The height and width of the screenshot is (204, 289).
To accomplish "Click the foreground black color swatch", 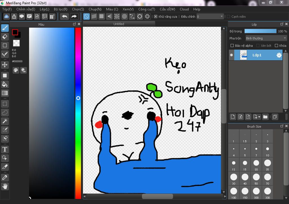I will [15, 32].
